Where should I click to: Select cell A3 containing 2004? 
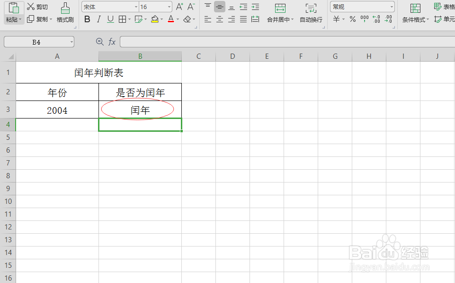tap(57, 110)
